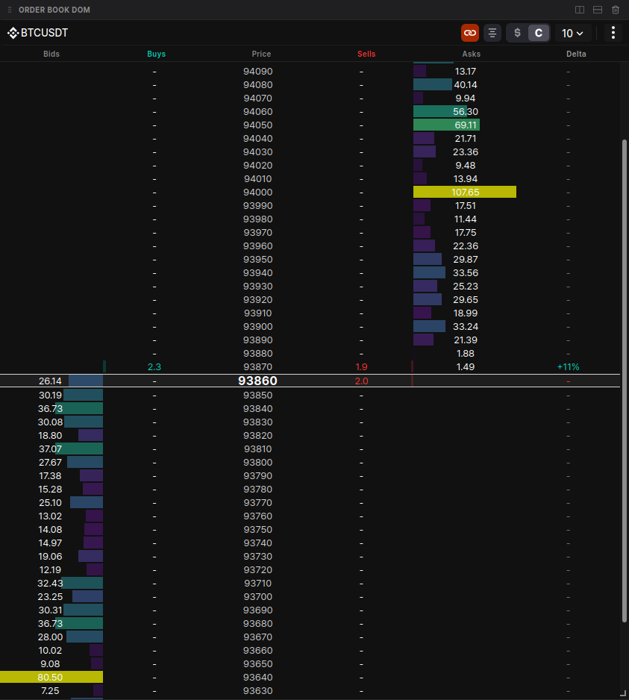Open the panel split columns icon
Viewport: 629px width, 700px height.
(580, 9)
